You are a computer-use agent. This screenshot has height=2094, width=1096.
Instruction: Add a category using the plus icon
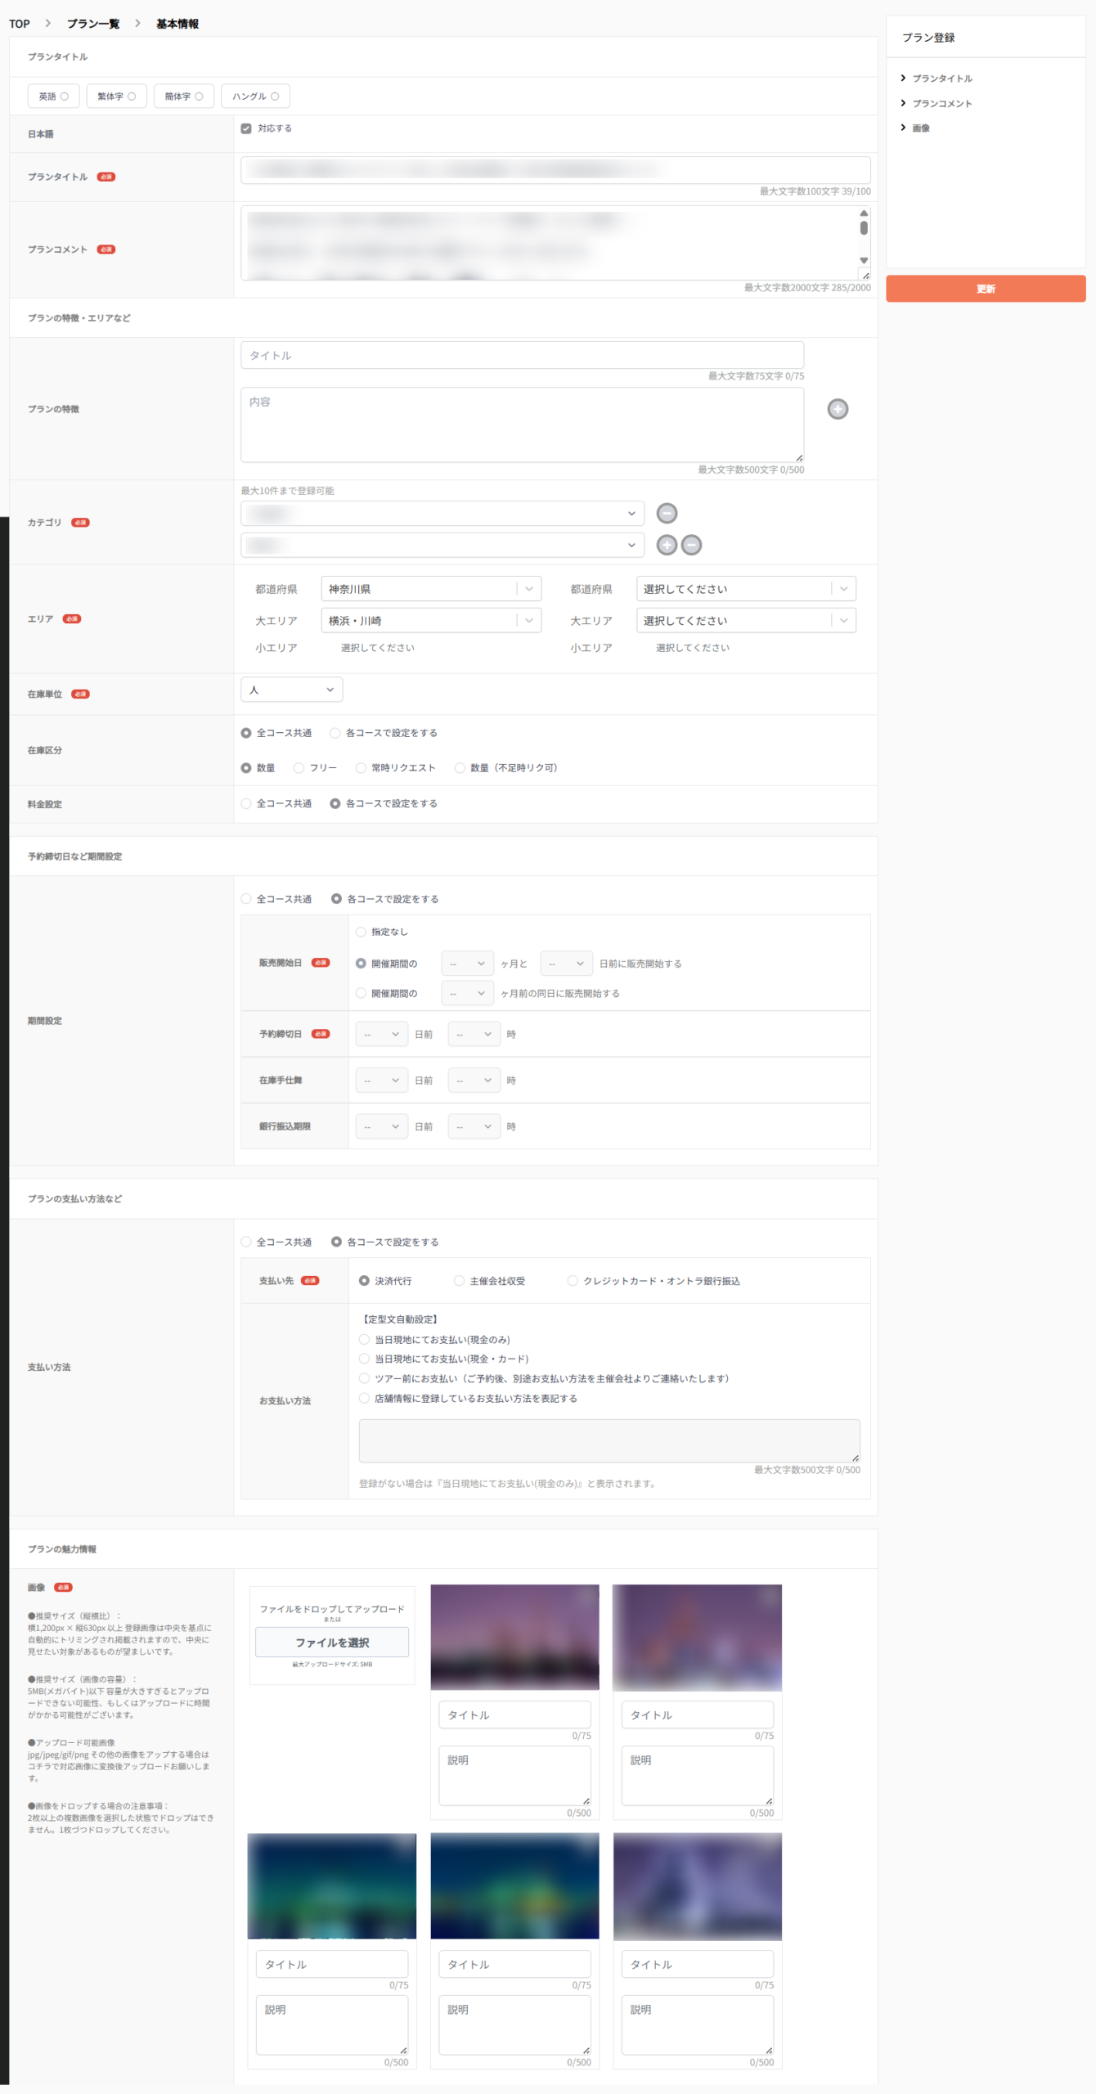[667, 545]
